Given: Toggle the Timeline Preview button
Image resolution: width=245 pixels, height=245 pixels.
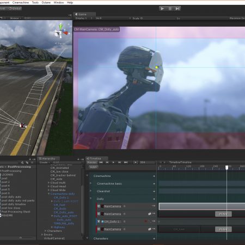Looking at the screenshot, I should click(x=92, y=162).
